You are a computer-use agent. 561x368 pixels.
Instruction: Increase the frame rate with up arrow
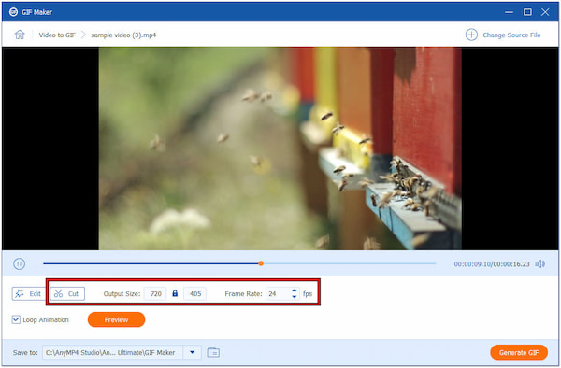(295, 290)
